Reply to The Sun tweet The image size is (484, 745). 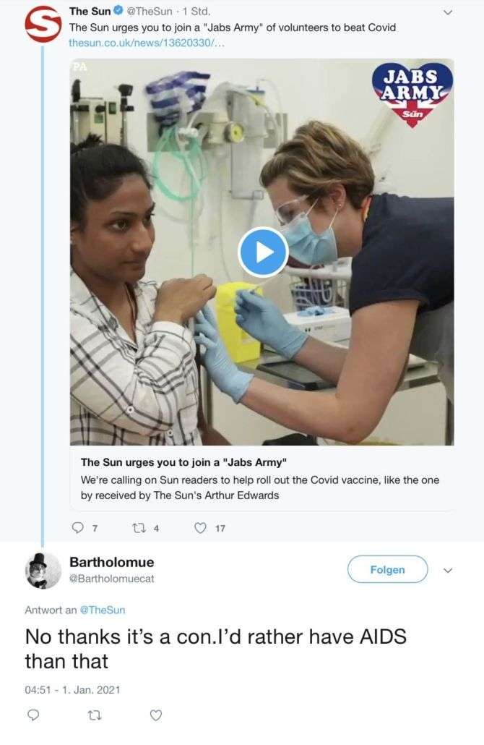pyautogui.click(x=77, y=528)
